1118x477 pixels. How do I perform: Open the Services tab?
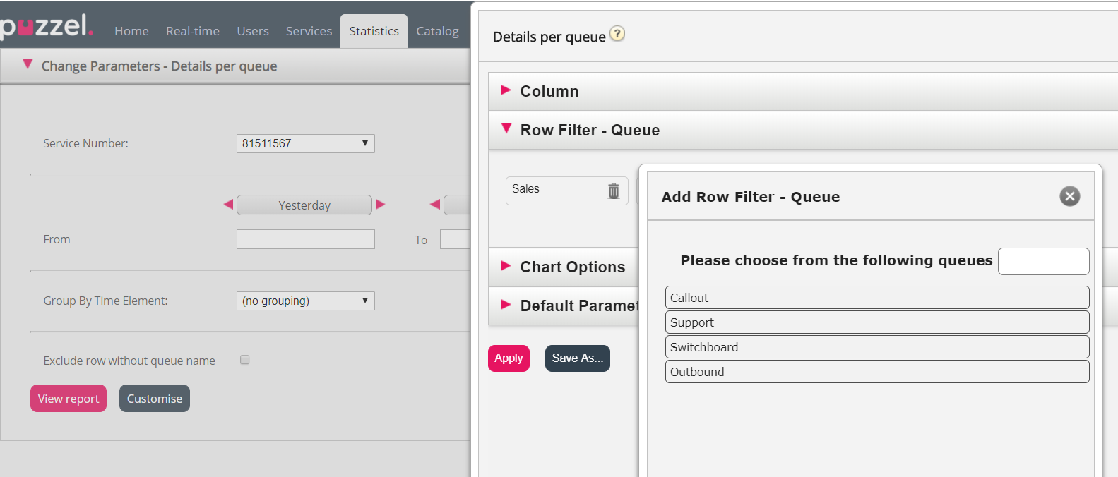click(309, 31)
